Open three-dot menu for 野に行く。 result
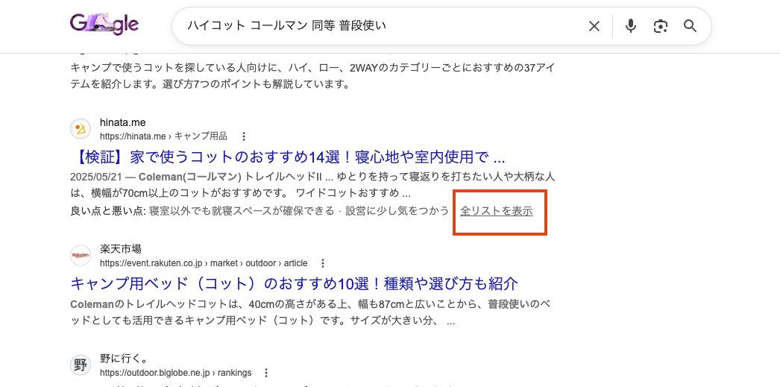Image resolution: width=780 pixels, height=387 pixels. tap(266, 373)
